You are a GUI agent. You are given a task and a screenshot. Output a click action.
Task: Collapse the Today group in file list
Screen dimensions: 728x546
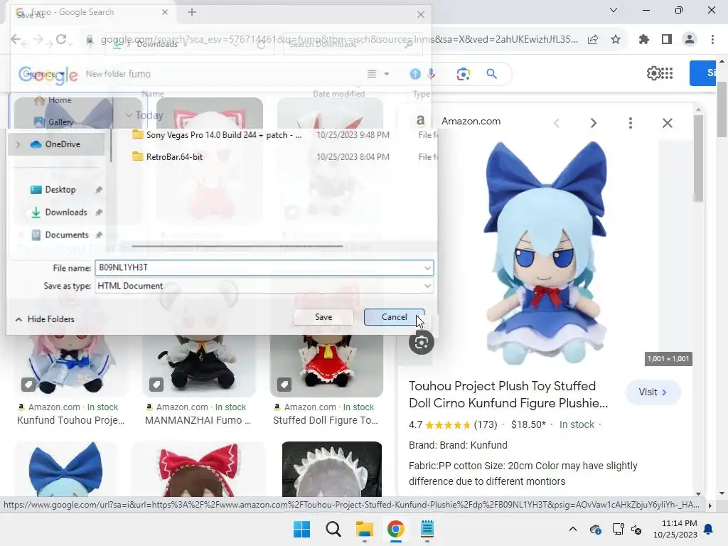[129, 115]
